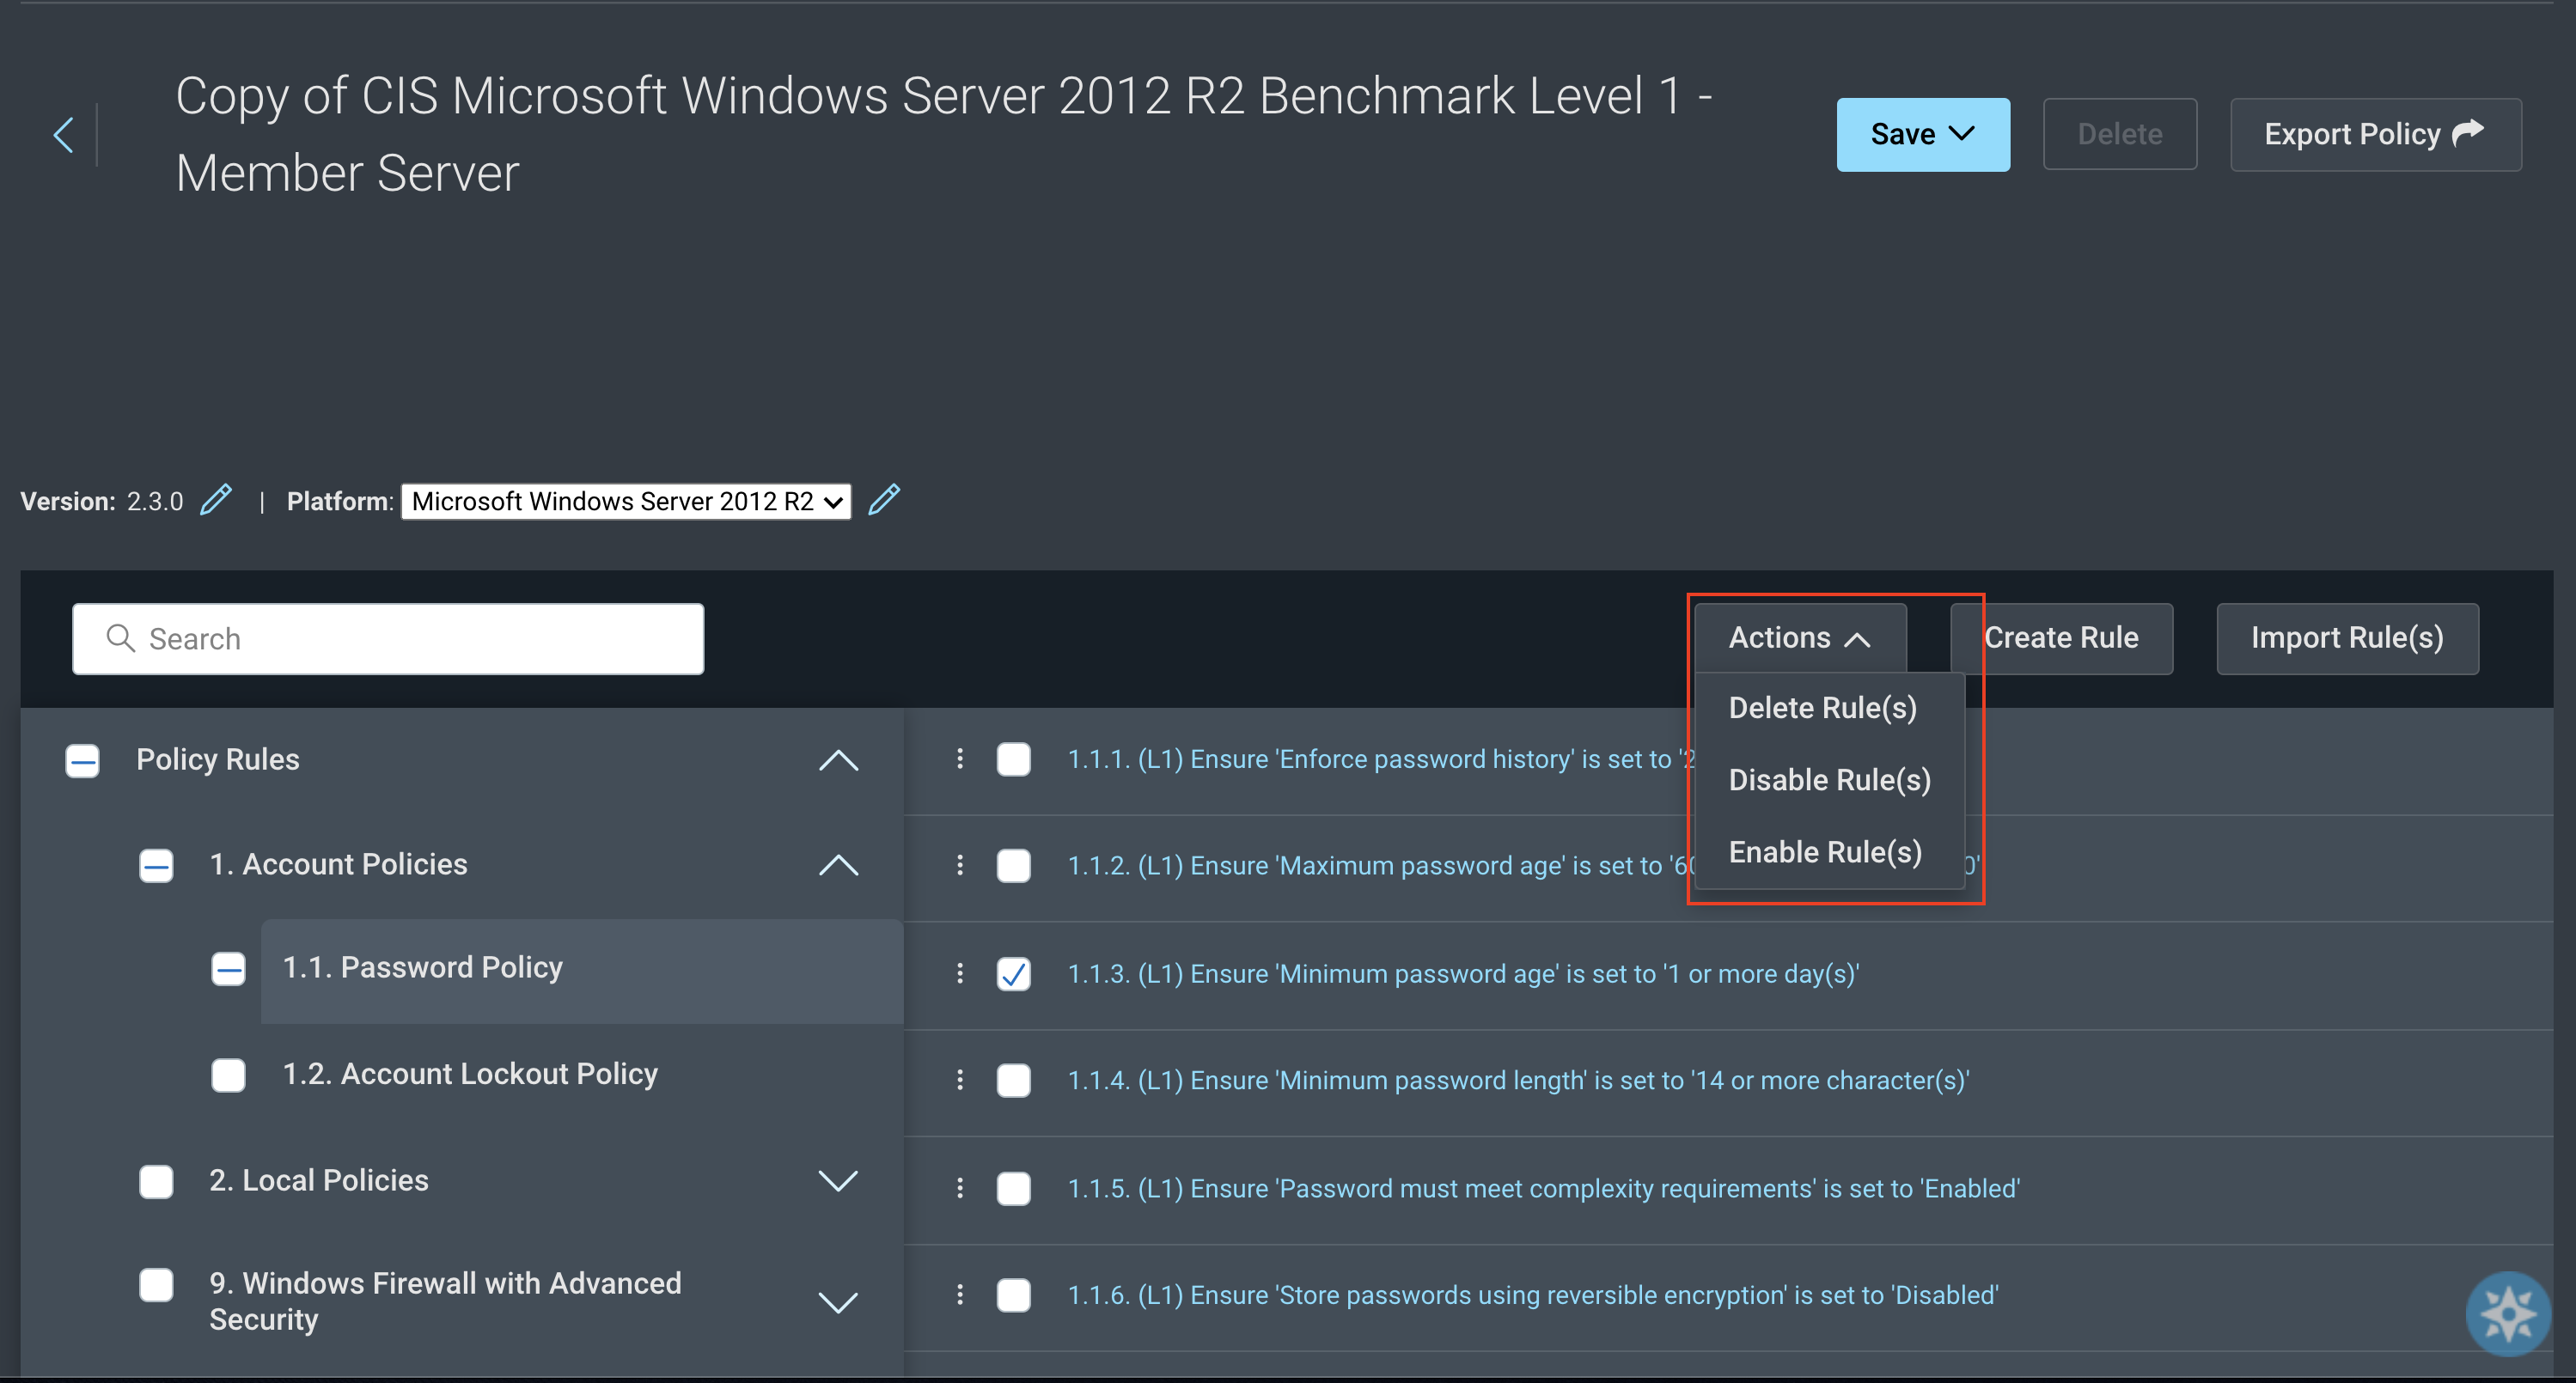Focus the rule Search field

[388, 638]
